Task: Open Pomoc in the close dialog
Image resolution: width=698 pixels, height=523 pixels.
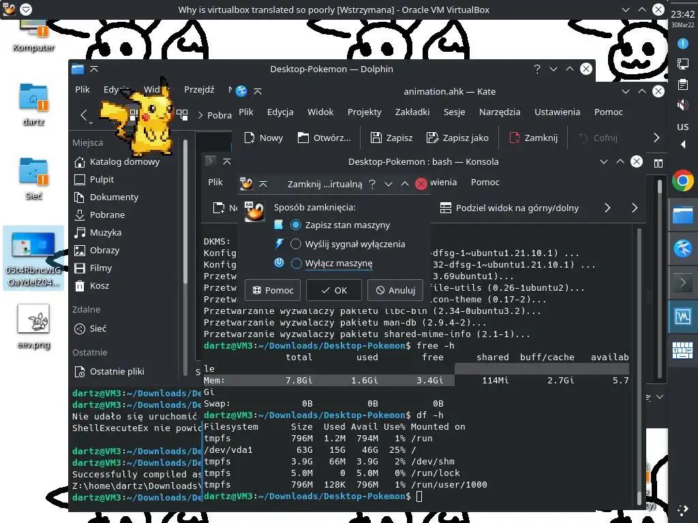Action: point(273,290)
